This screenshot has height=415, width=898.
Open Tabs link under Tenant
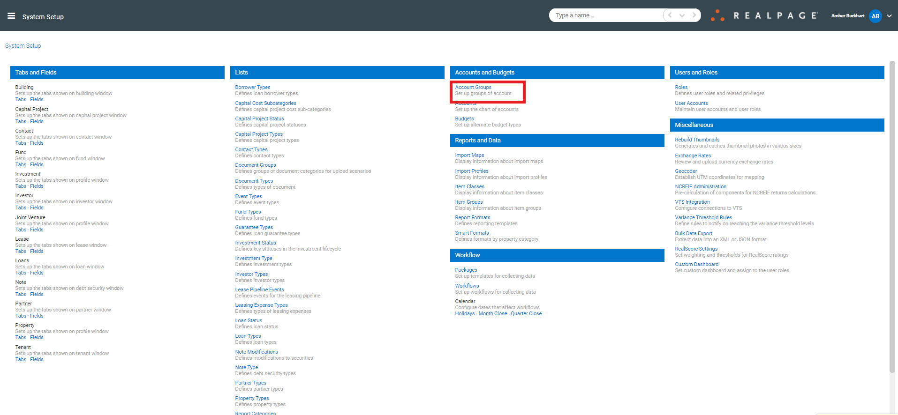(x=21, y=359)
